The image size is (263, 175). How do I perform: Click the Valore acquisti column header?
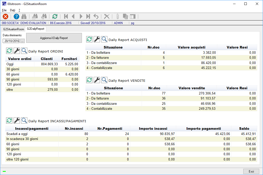(x=192, y=47)
